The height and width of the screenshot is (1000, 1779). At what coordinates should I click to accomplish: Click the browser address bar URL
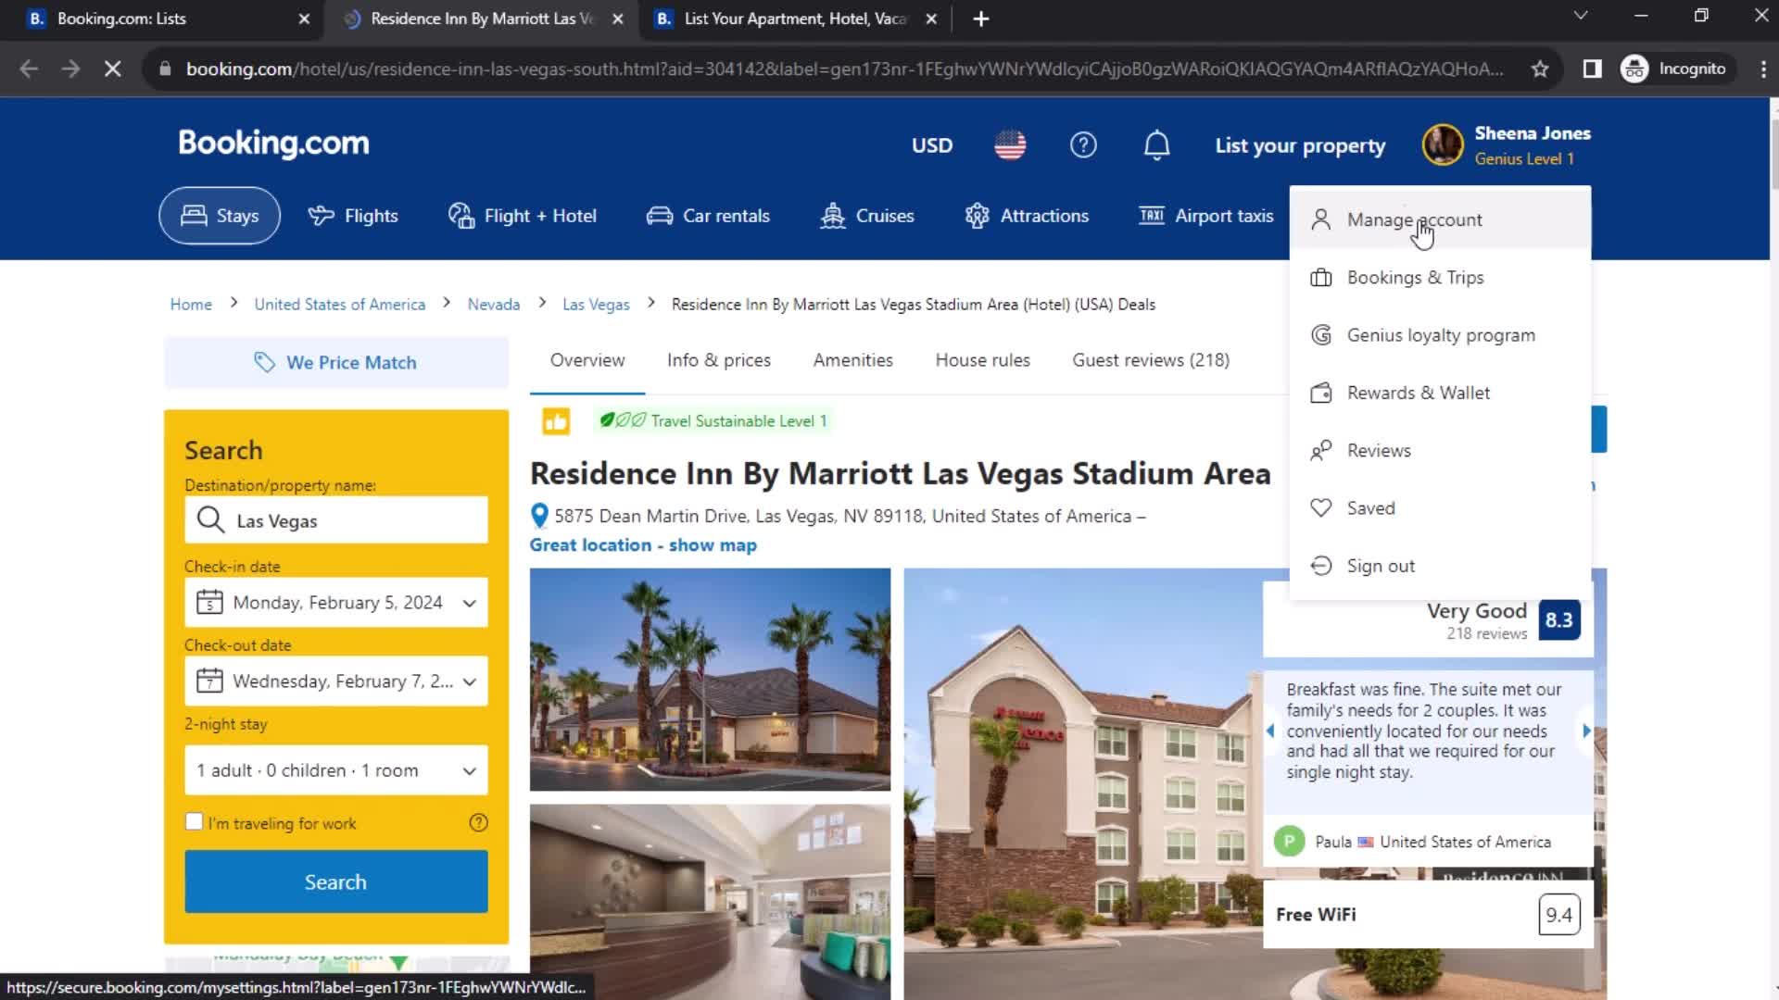[x=844, y=69]
